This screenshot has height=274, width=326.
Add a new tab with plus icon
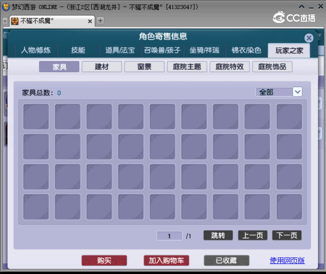pyautogui.click(x=100, y=21)
